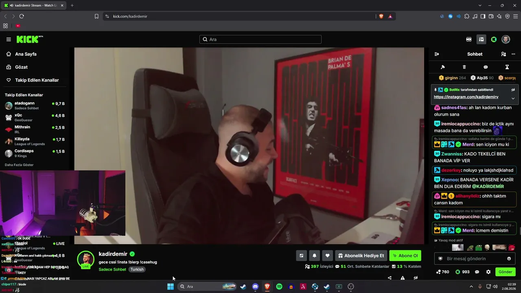Screen dimensions: 521x293
Task: Hide the pinned BotRix message
Action: [x=513, y=90]
